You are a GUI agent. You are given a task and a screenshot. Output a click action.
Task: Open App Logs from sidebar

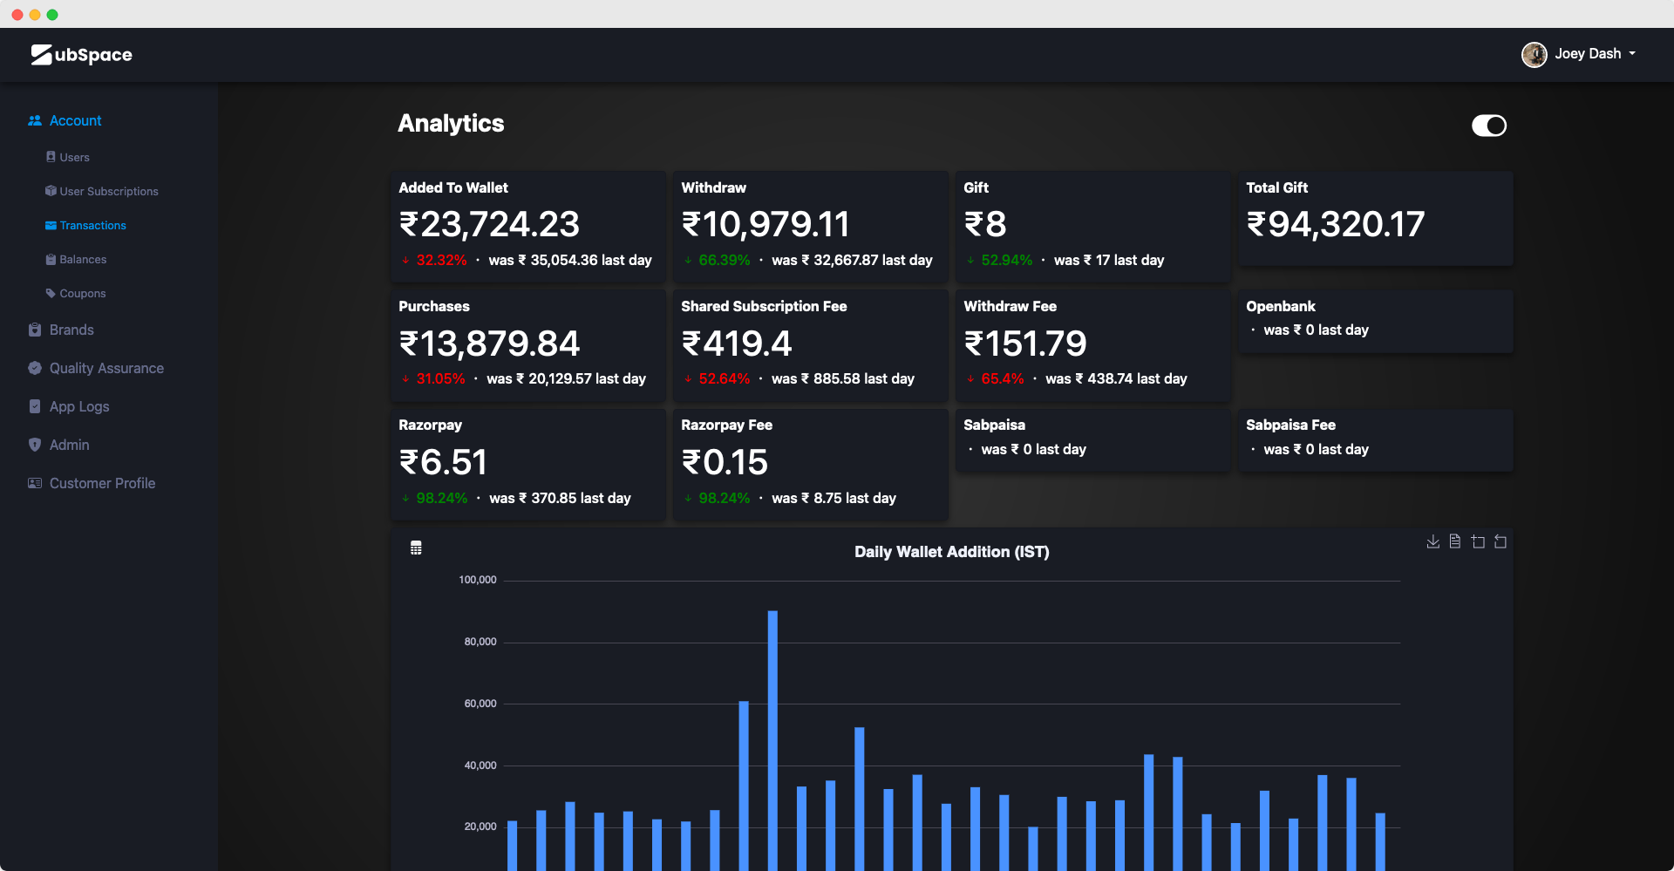pos(79,406)
